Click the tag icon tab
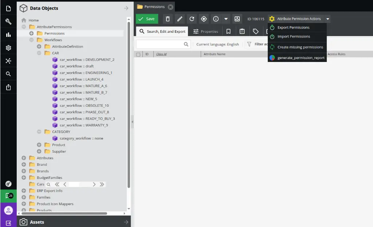373x227 pixels. click(x=255, y=31)
